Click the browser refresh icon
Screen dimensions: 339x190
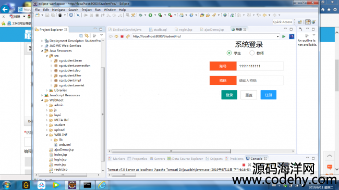click(x=128, y=36)
